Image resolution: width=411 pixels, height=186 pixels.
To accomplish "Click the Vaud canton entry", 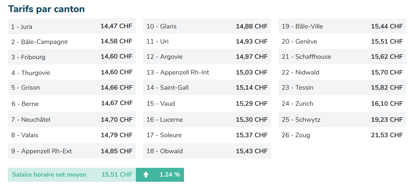I will (x=207, y=104).
